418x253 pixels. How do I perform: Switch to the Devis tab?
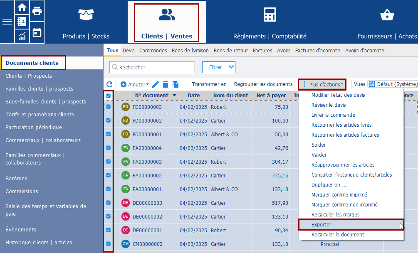click(x=129, y=50)
